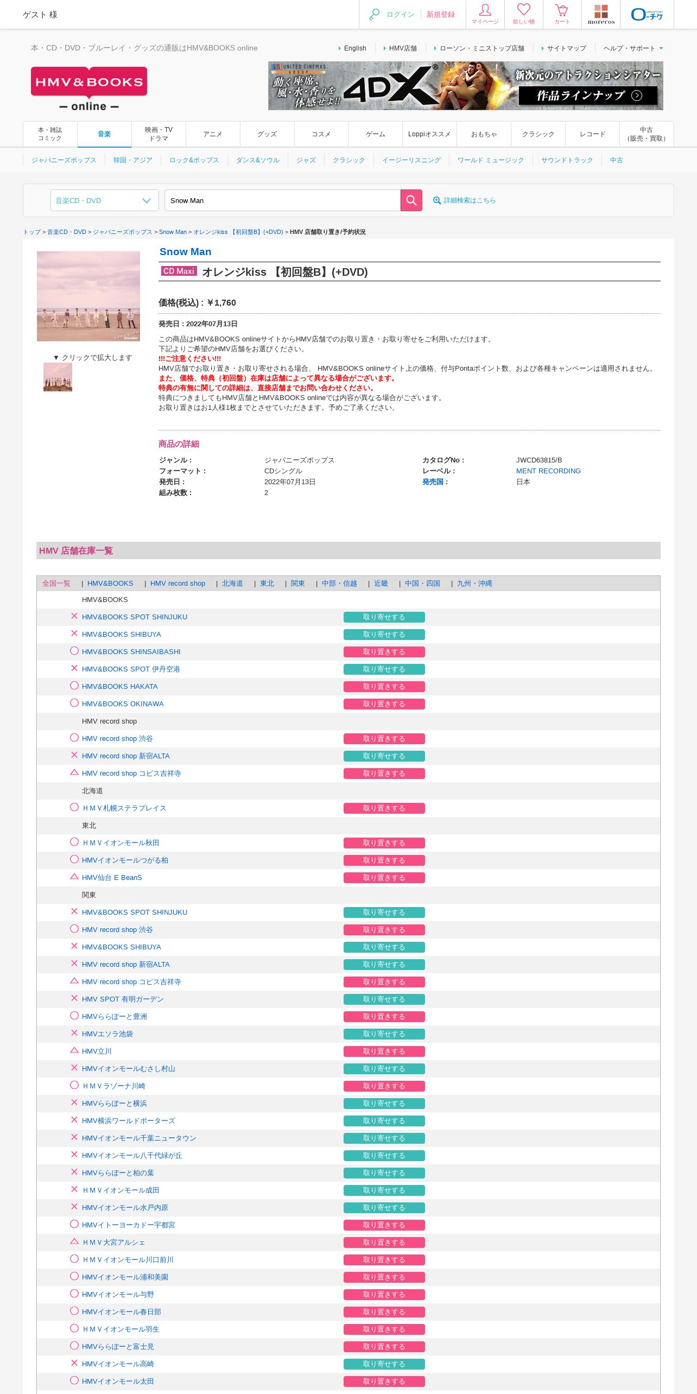Click the Snow Man artist heading link
This screenshot has height=1394, width=697.
point(185,252)
